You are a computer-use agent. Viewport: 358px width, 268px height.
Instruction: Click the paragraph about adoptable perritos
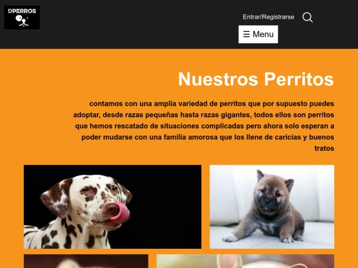coord(204,126)
